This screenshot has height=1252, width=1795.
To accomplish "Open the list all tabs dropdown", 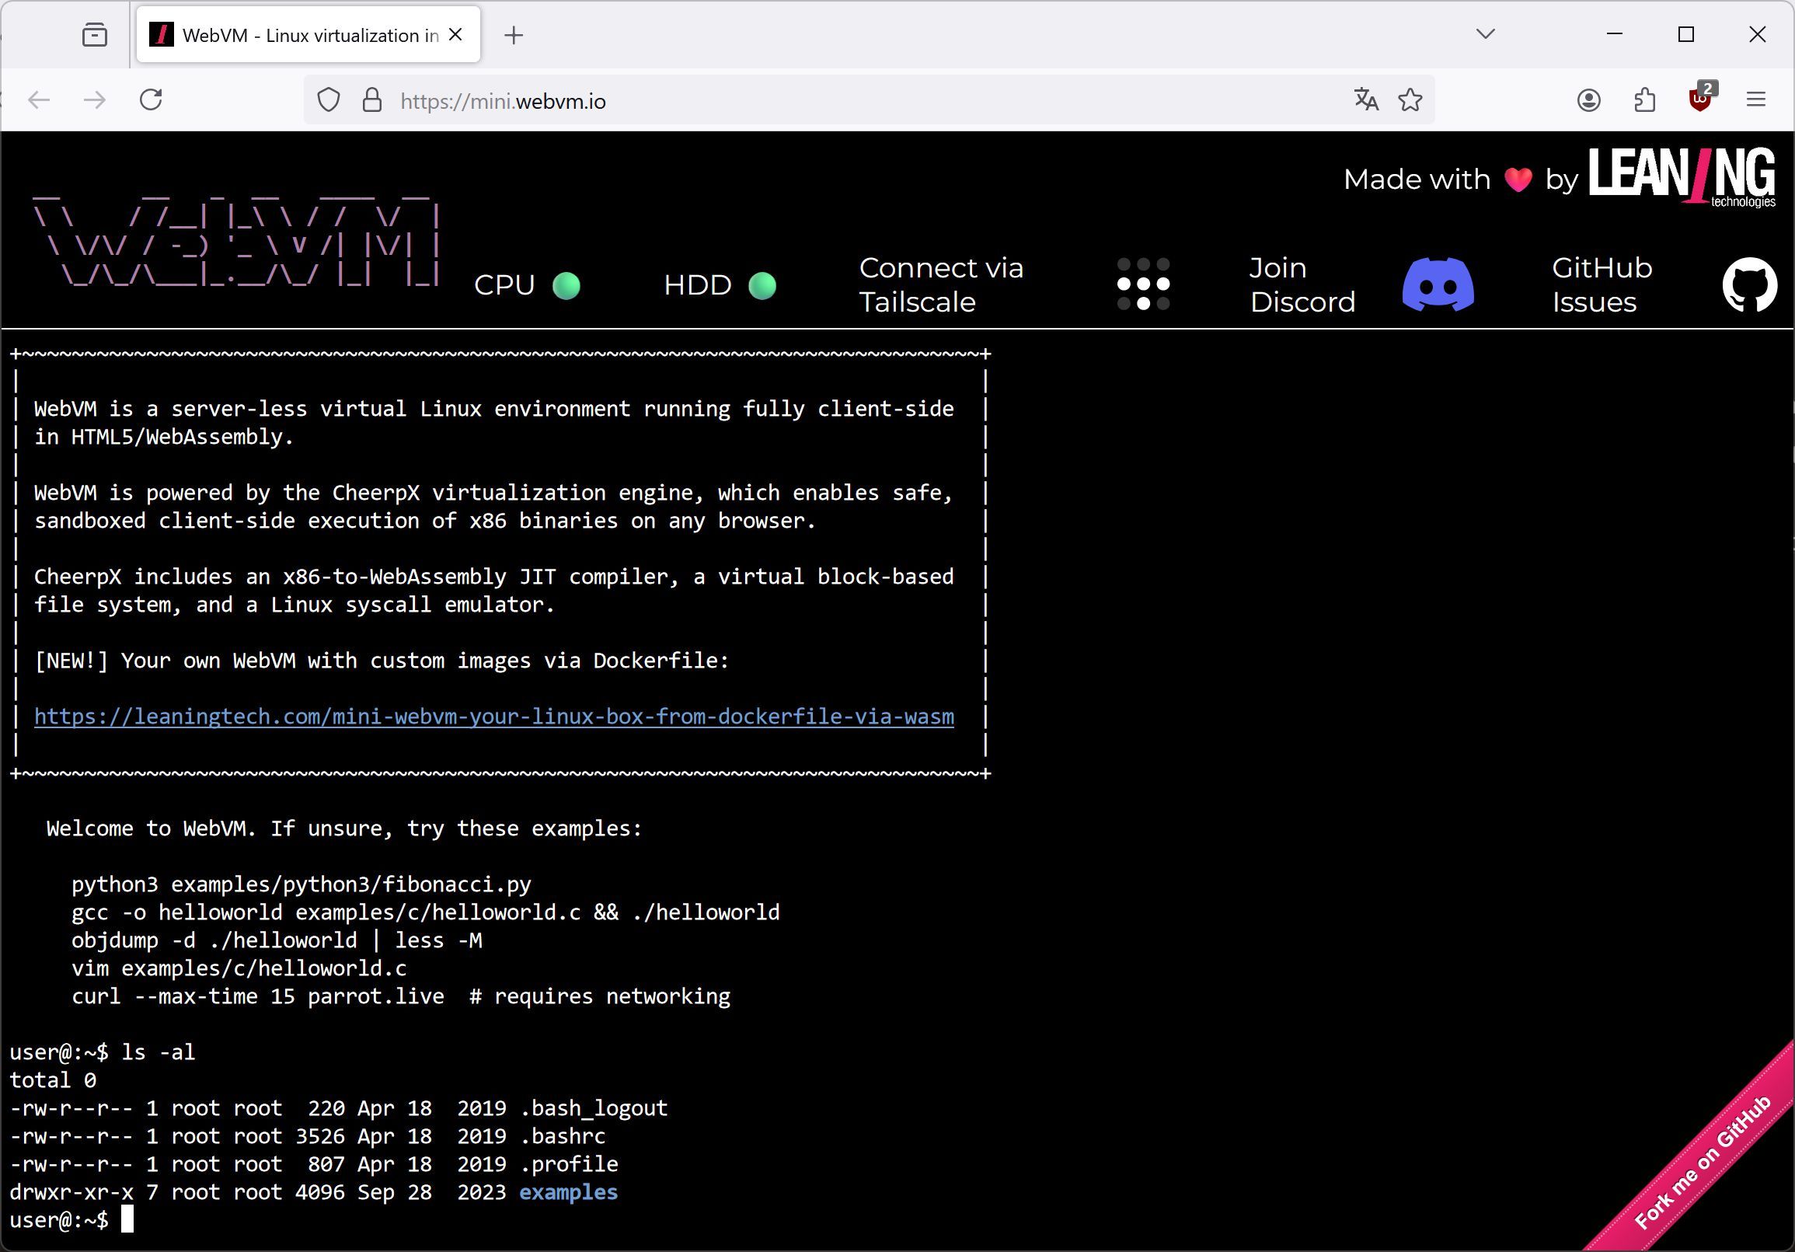I will click(1486, 33).
